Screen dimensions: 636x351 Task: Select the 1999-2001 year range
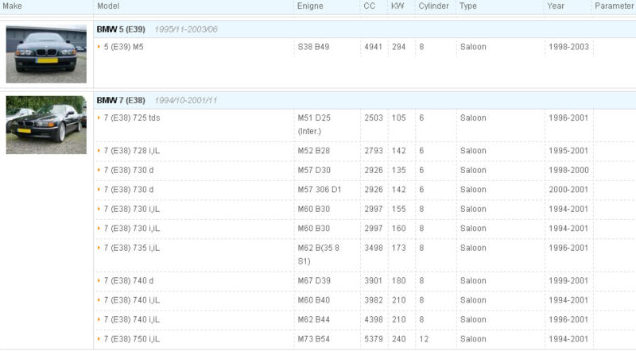point(568,281)
